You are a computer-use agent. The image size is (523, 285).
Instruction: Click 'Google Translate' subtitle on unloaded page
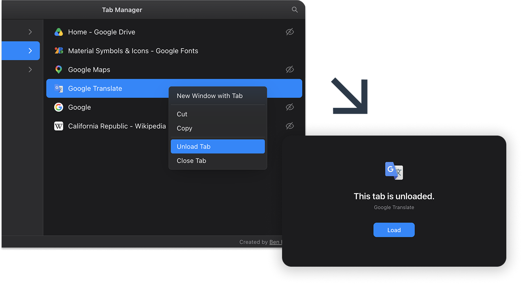(x=394, y=207)
